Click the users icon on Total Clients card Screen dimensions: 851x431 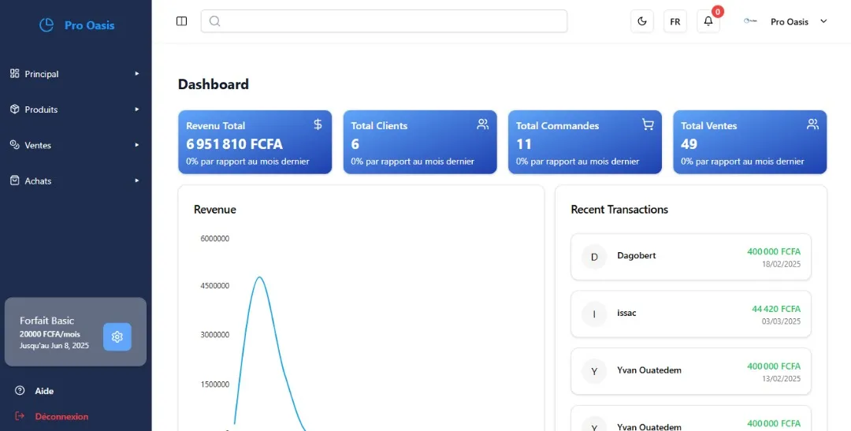click(482, 124)
